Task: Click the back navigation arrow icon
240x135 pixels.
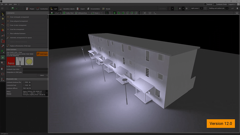Action: tap(2, 9)
